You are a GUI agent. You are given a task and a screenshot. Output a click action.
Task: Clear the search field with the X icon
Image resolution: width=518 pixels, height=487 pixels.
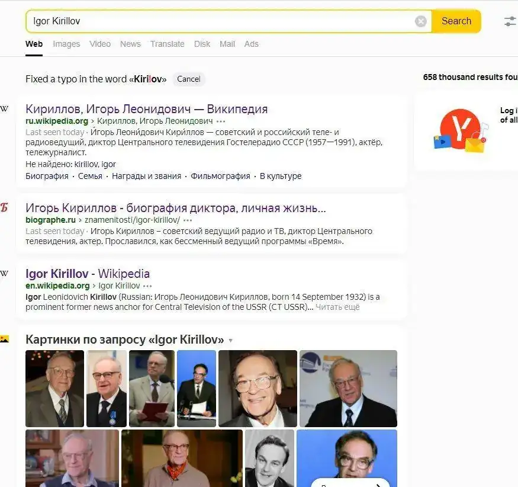420,21
